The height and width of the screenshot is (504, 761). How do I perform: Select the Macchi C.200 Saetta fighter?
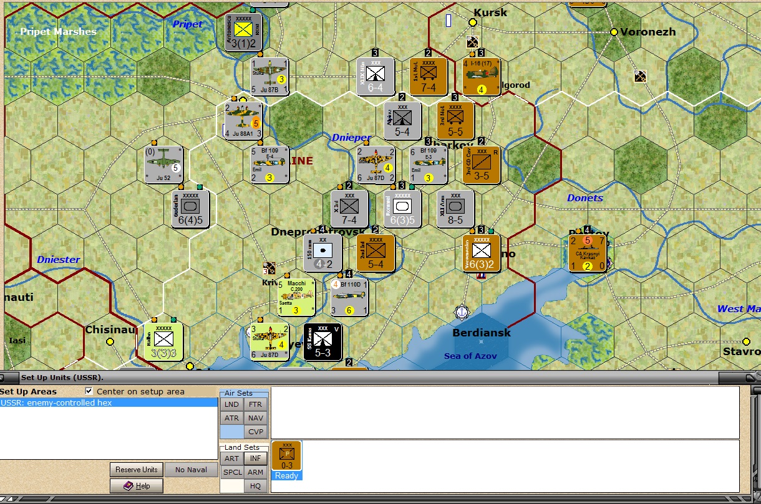[x=296, y=297]
